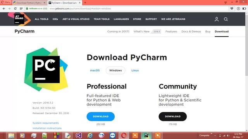Go forward with the browser forward arrow
The image size is (248, 139).
(9, 8)
